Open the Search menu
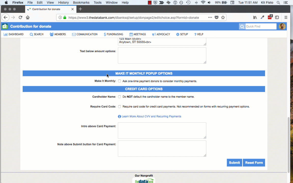 point(36,34)
